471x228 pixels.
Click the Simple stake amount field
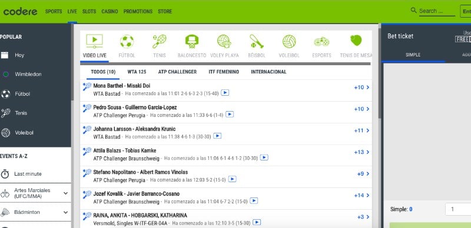(x=458, y=209)
